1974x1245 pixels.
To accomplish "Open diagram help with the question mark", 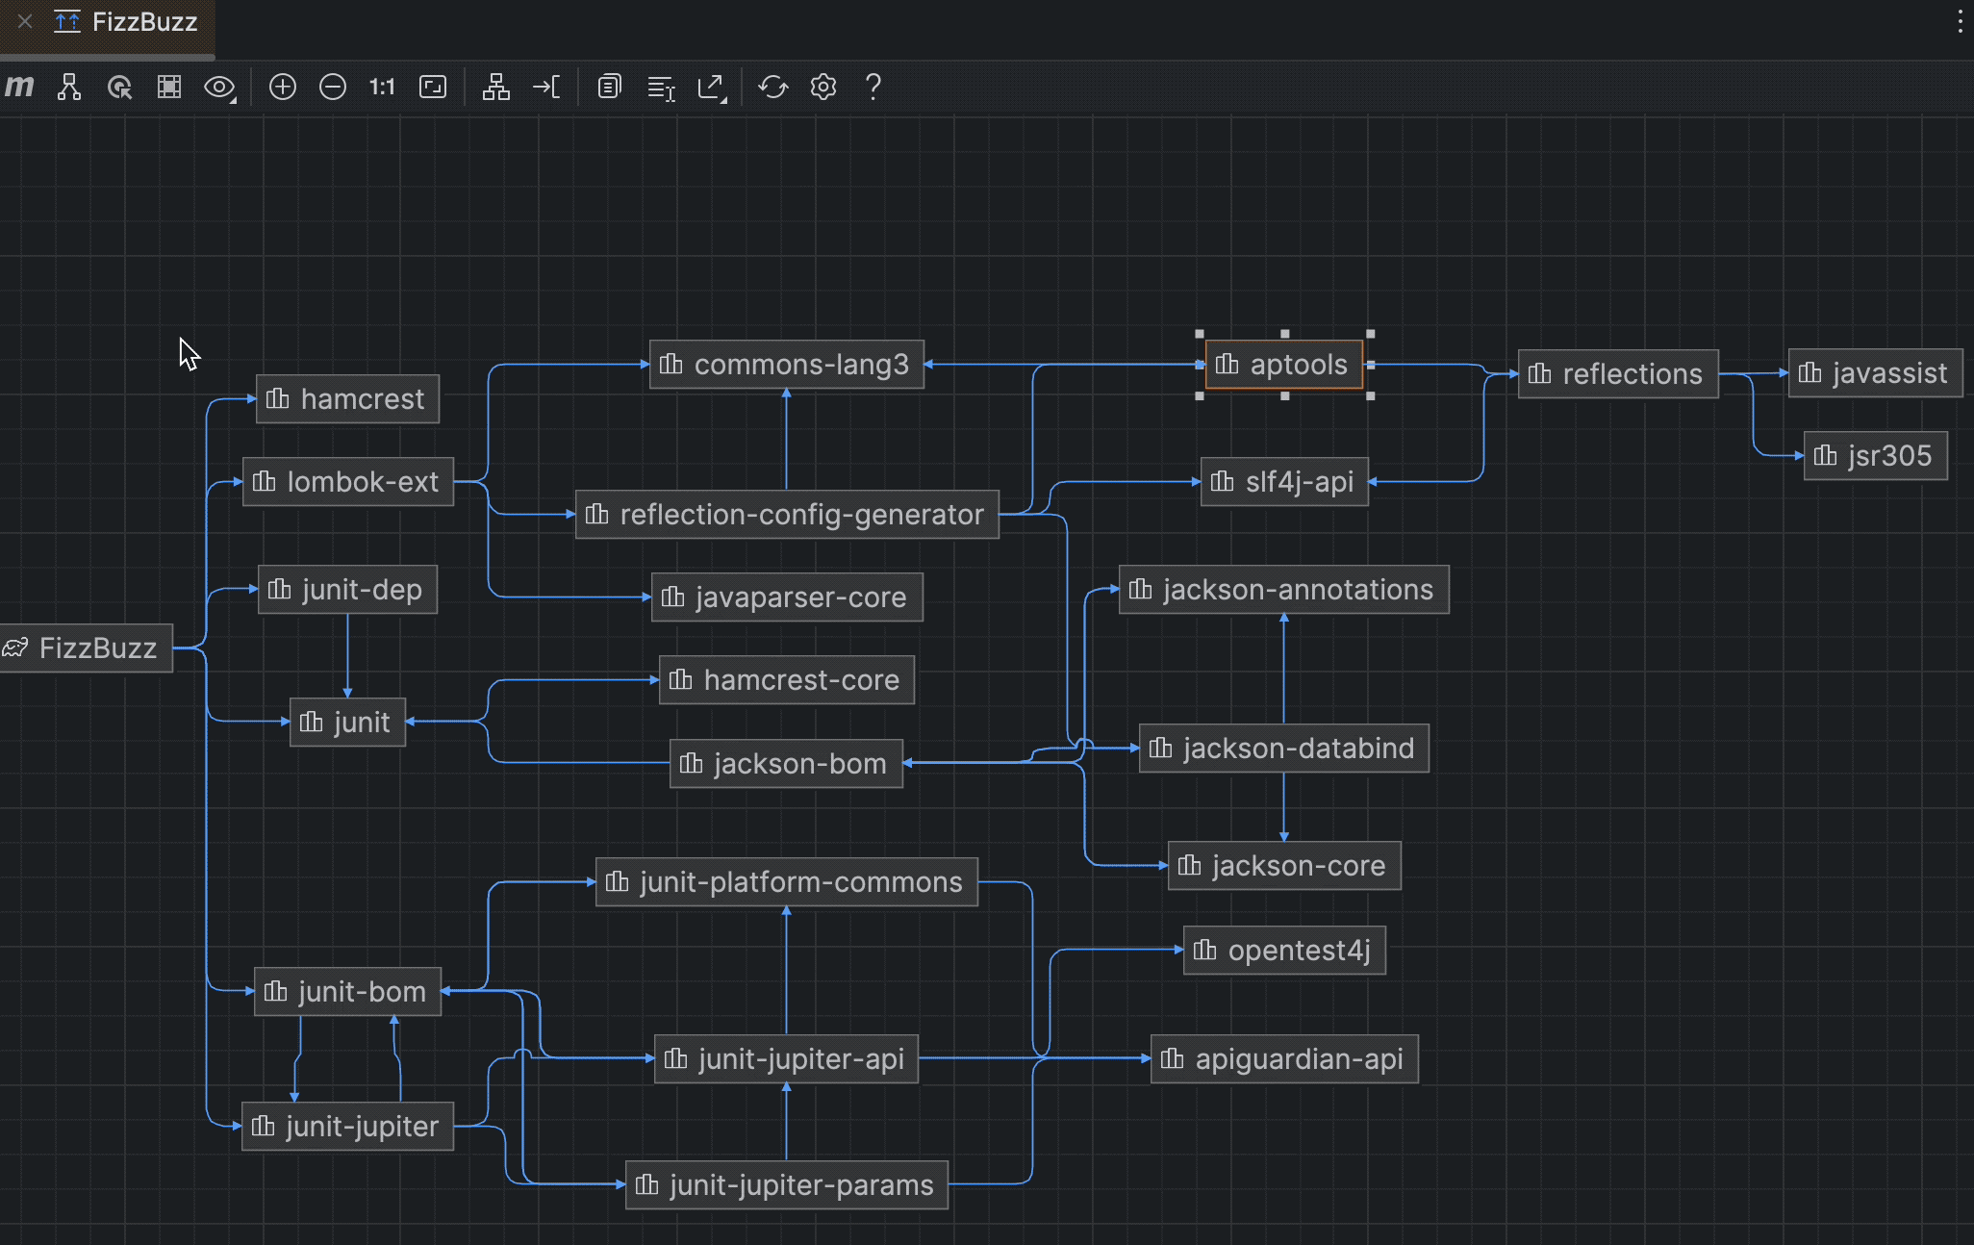I will click(x=873, y=87).
